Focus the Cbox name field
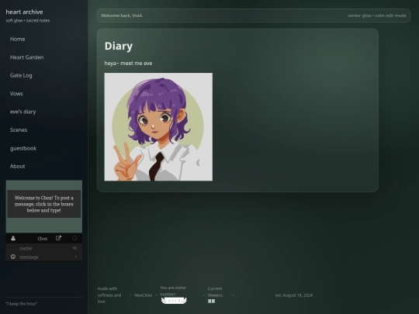The image size is (419, 314). click(x=44, y=248)
